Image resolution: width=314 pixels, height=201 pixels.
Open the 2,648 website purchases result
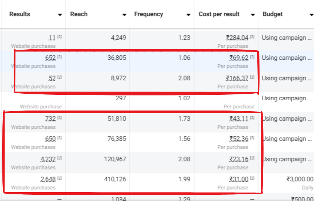(x=48, y=180)
